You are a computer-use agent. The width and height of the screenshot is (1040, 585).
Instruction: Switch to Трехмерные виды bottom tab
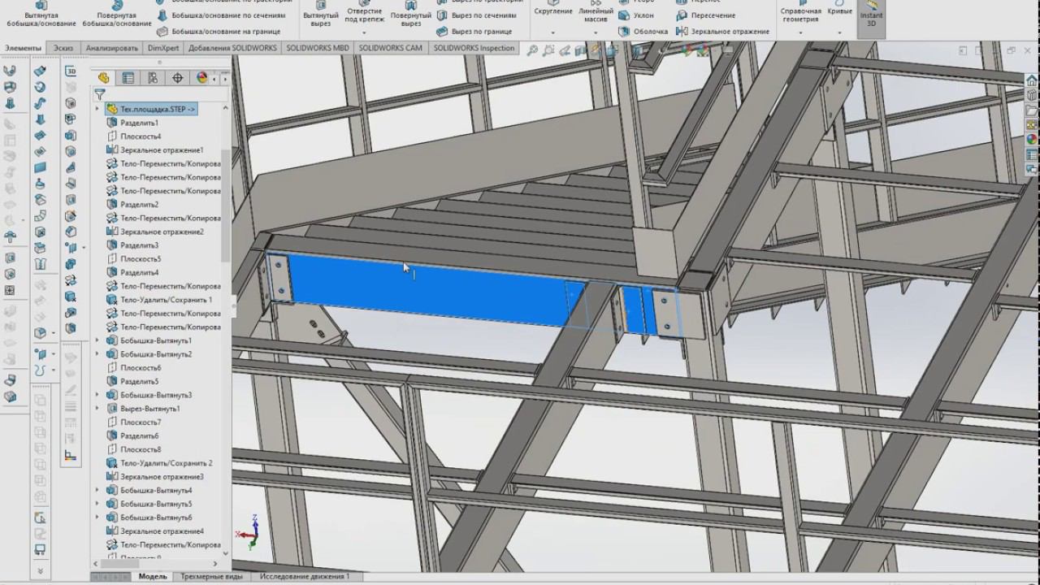click(x=211, y=576)
